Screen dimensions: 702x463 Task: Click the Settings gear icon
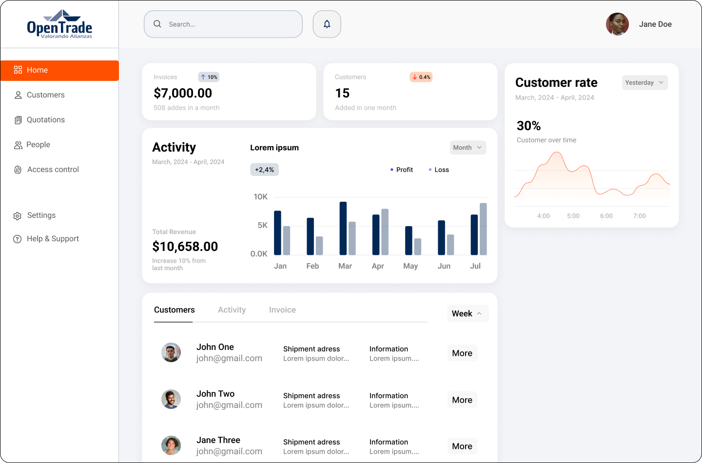[x=18, y=216]
